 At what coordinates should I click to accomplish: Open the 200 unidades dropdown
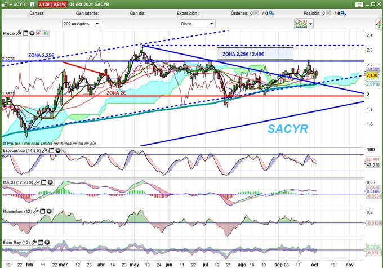81,24
